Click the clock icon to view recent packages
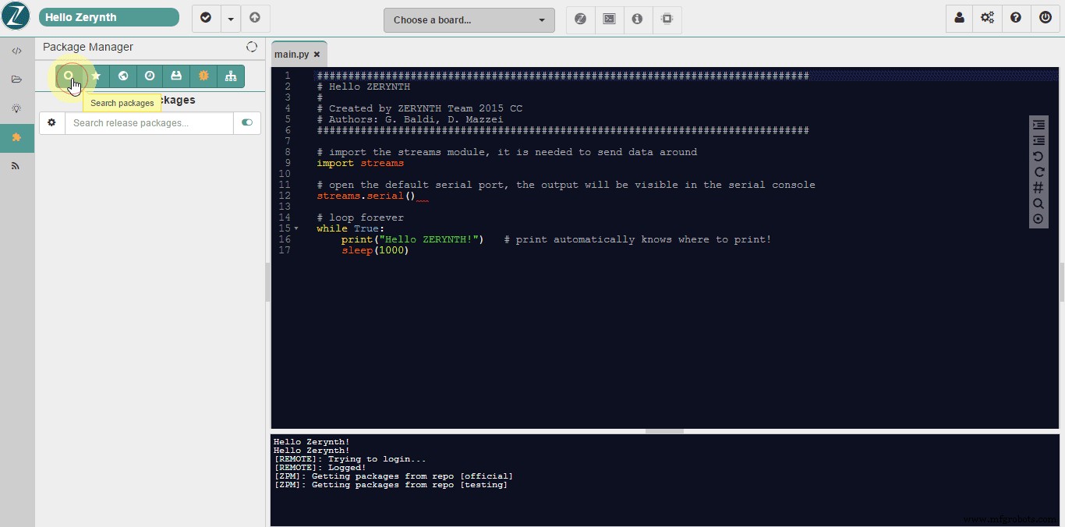This screenshot has height=527, width=1065. tap(150, 76)
